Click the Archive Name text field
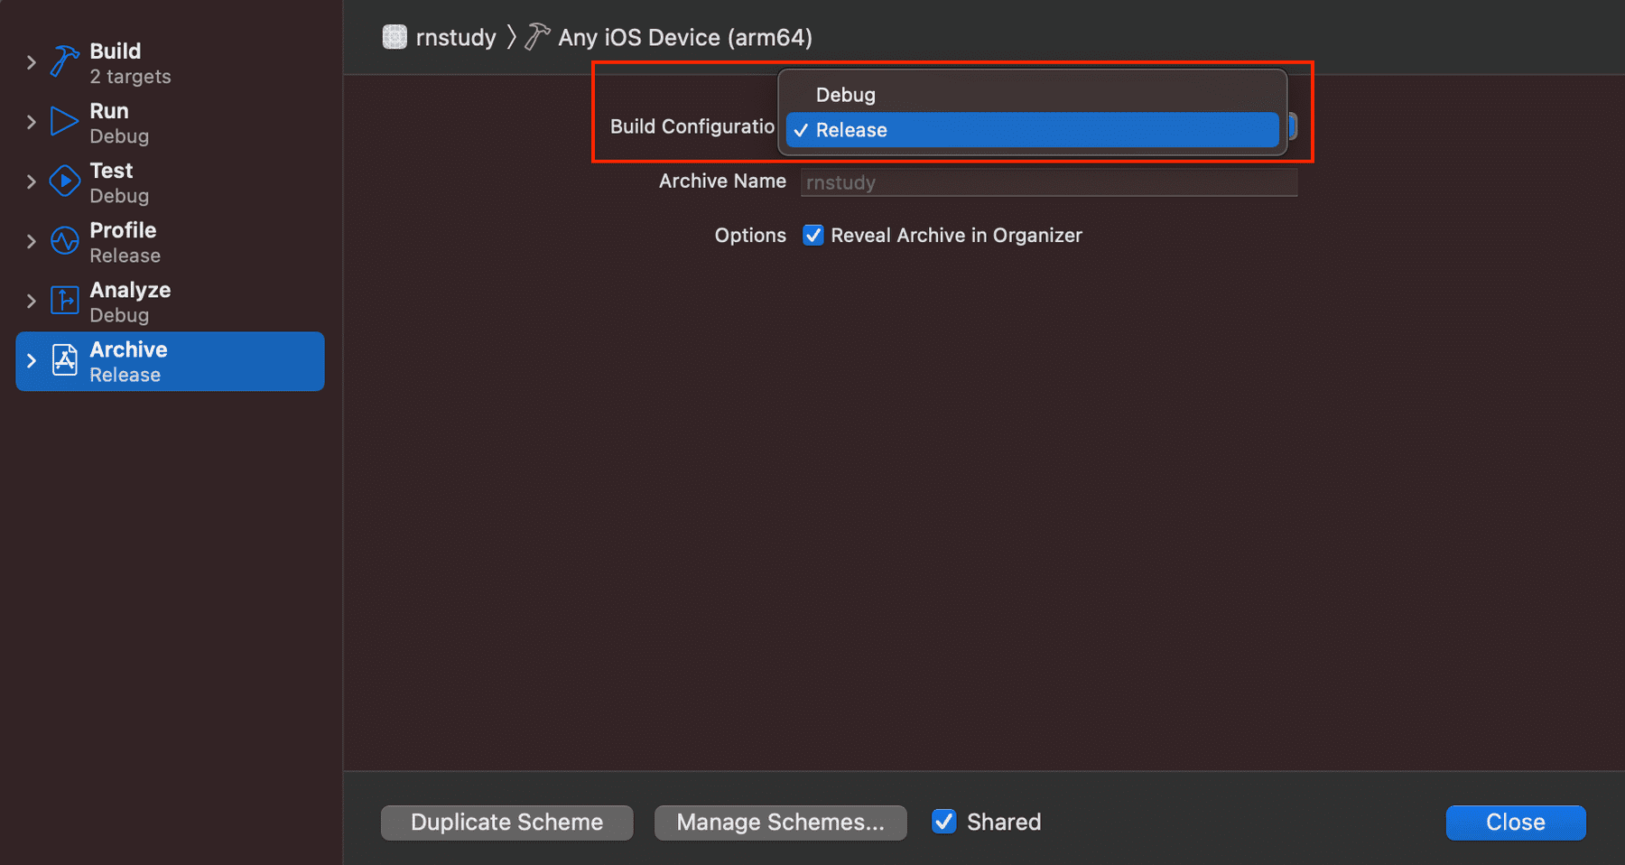This screenshot has height=865, width=1625. coord(1048,182)
